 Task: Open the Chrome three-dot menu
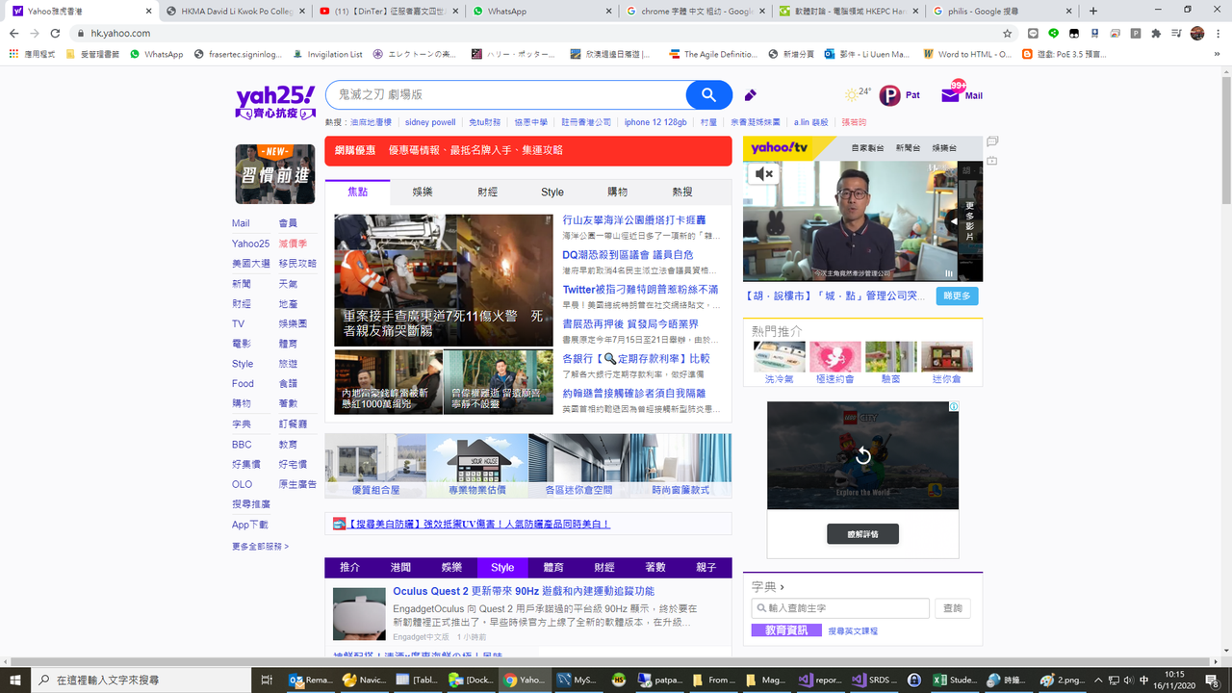point(1219,34)
